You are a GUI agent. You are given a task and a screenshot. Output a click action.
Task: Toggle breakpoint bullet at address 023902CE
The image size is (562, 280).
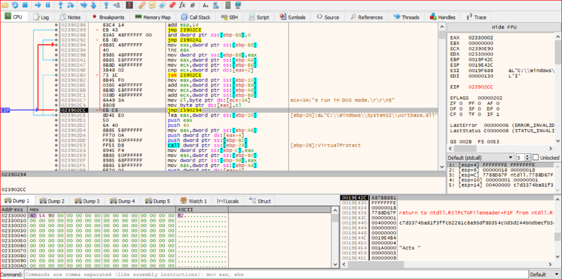pyautogui.click(x=56, y=115)
